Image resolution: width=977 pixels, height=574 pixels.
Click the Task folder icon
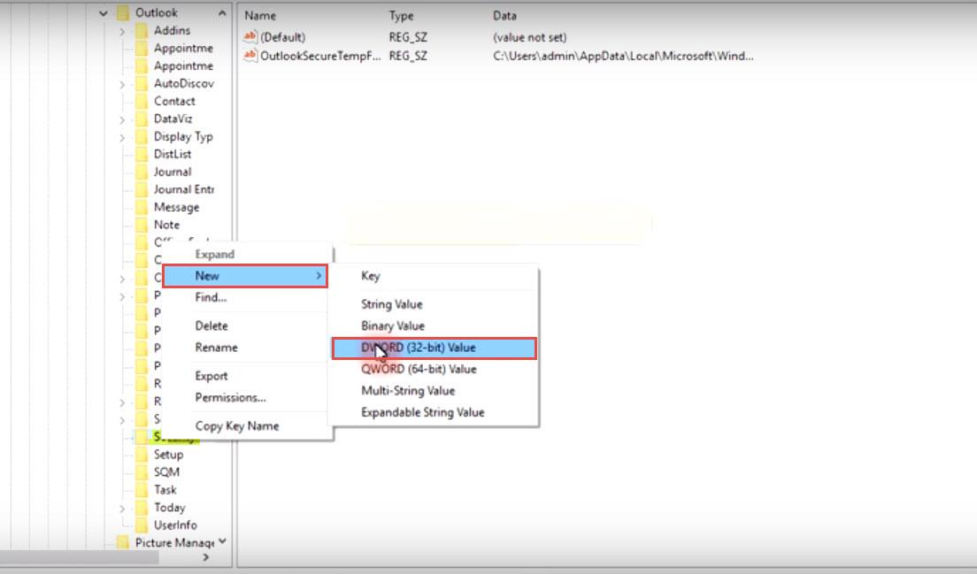pos(140,490)
